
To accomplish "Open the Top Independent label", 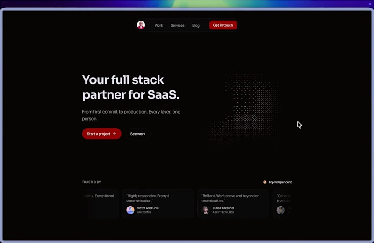I will pyautogui.click(x=280, y=182).
